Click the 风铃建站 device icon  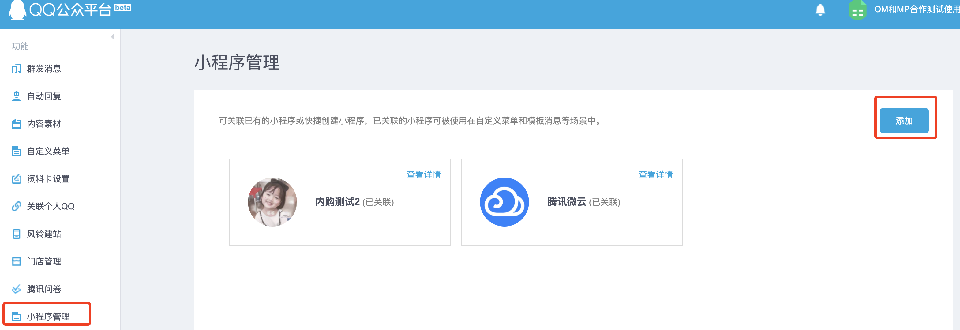(17, 234)
